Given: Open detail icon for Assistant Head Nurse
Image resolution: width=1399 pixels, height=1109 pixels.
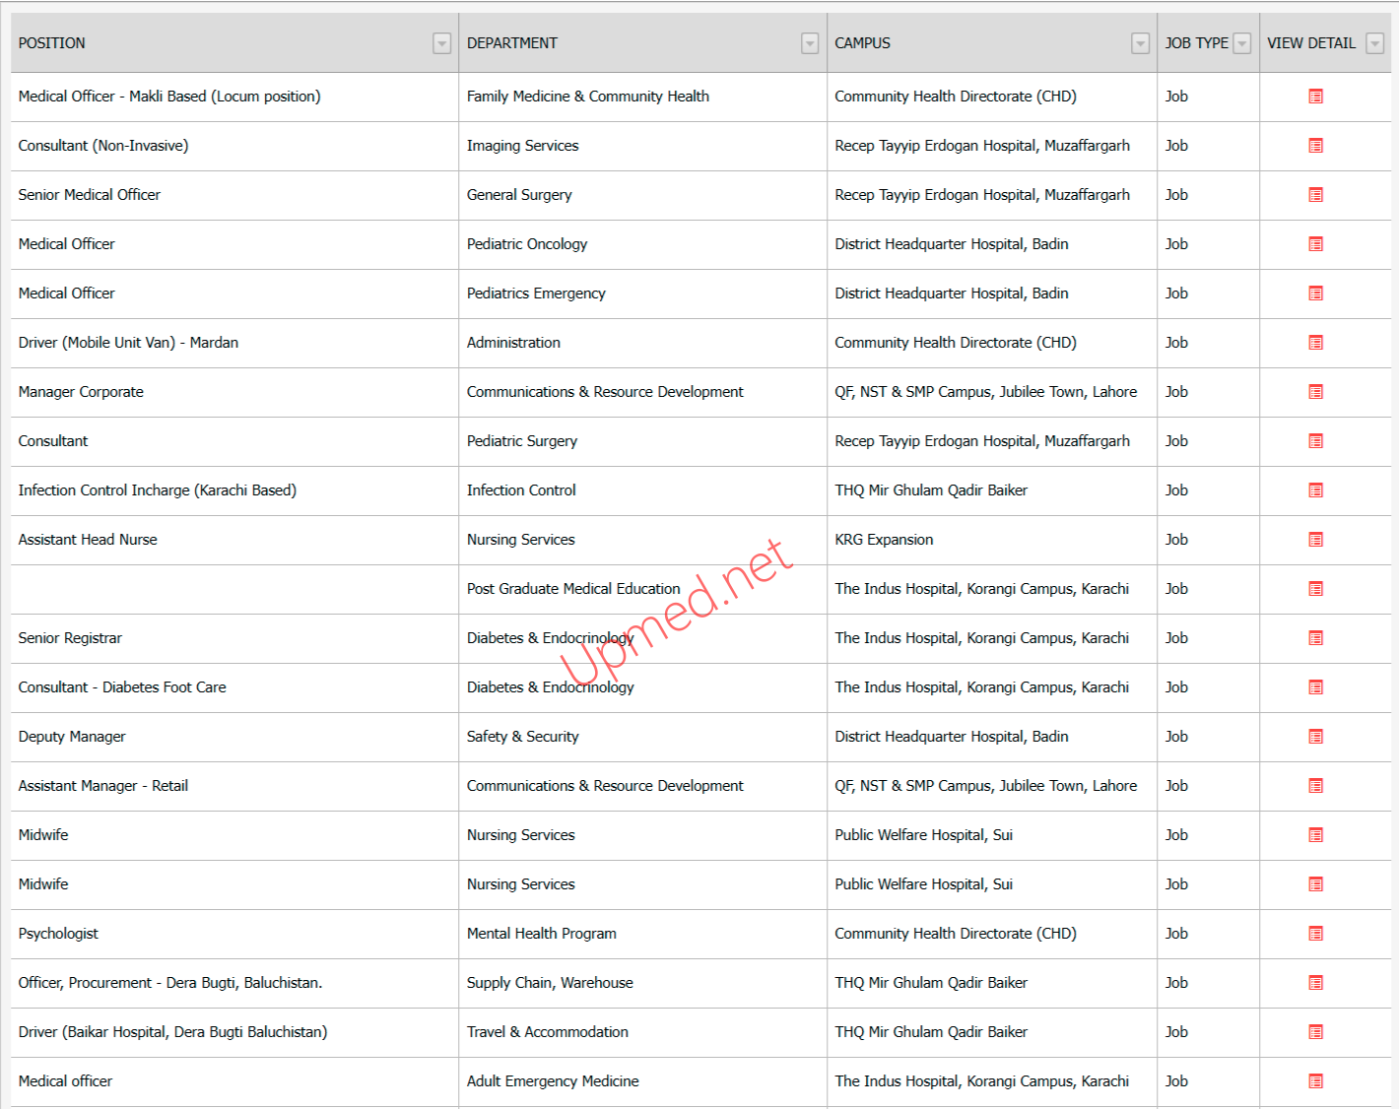Looking at the screenshot, I should (1315, 540).
